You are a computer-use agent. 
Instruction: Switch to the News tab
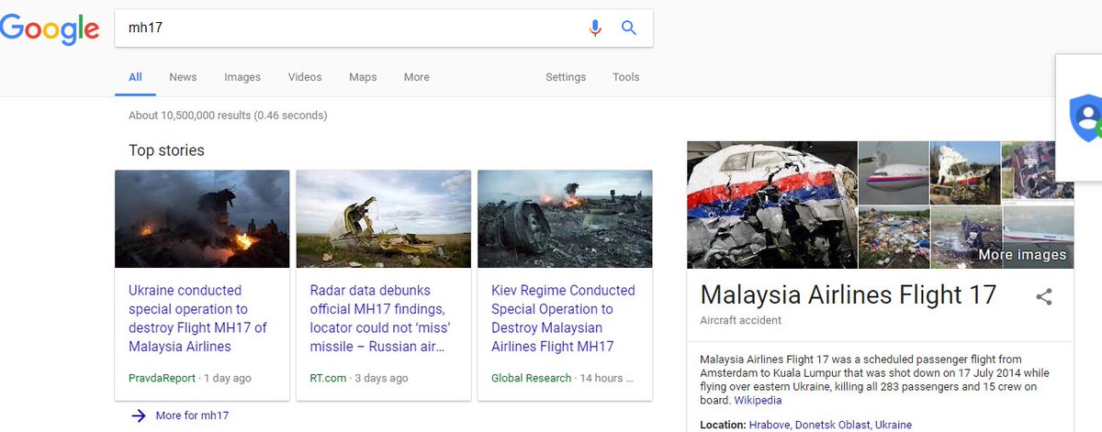[x=183, y=77]
